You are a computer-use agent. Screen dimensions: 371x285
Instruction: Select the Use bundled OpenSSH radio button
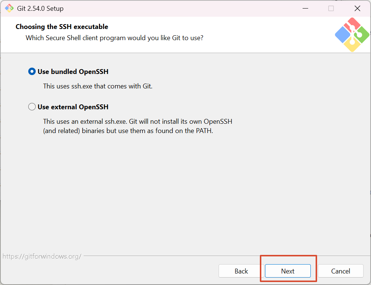coord(32,71)
